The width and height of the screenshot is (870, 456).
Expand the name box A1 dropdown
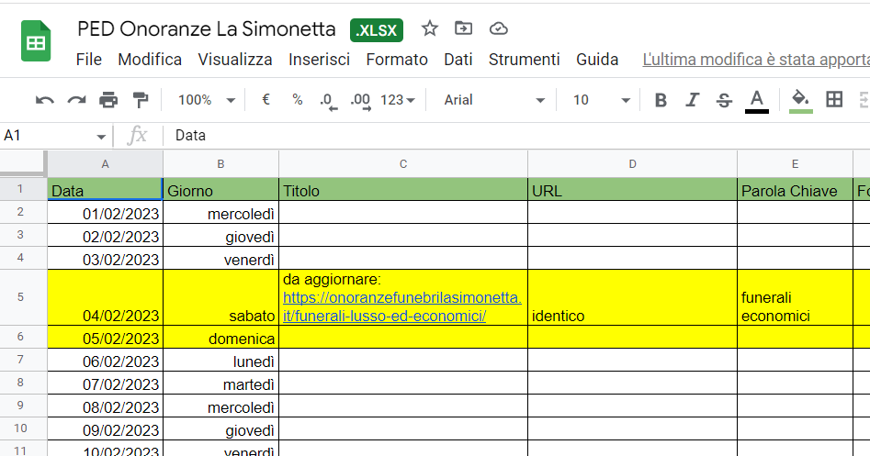(x=100, y=137)
